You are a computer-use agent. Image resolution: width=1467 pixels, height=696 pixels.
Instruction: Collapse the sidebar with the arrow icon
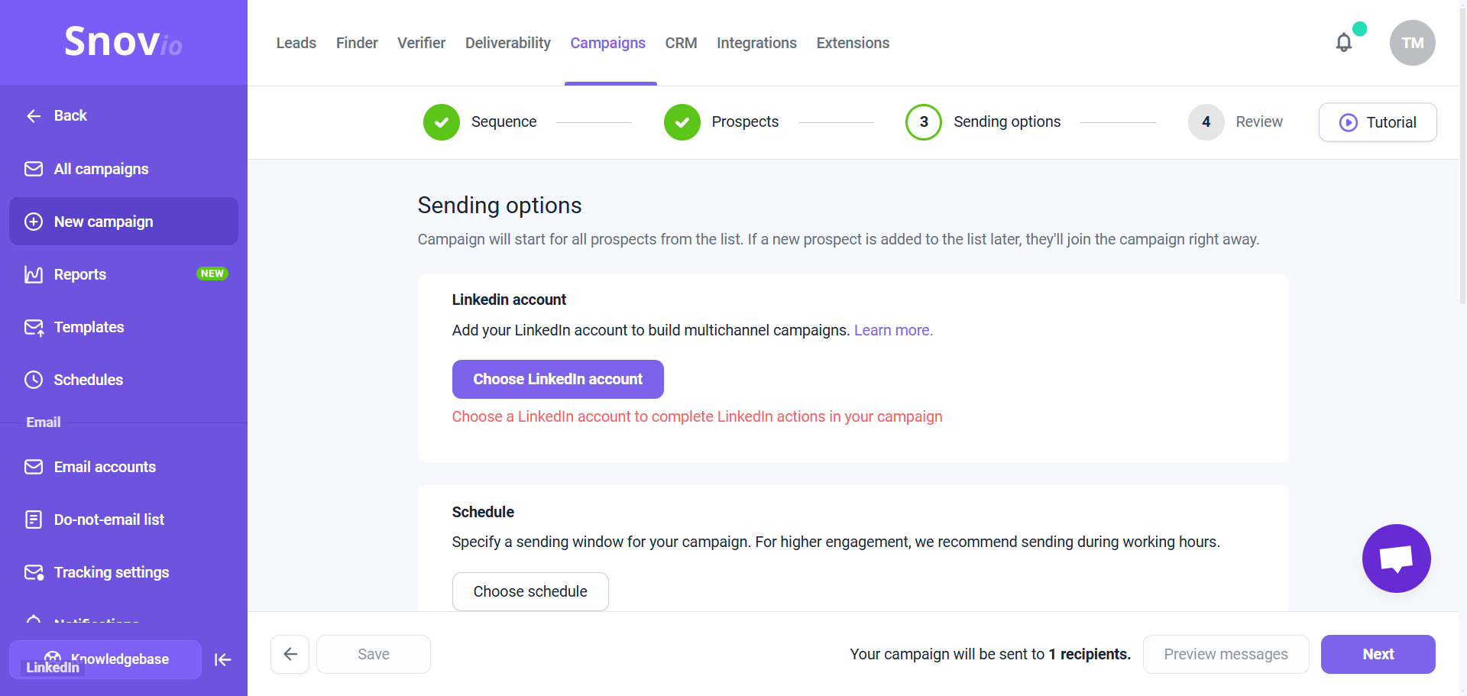tap(222, 659)
